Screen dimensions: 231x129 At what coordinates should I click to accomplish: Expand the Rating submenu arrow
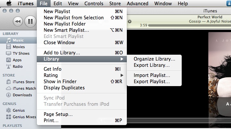coord(122,75)
